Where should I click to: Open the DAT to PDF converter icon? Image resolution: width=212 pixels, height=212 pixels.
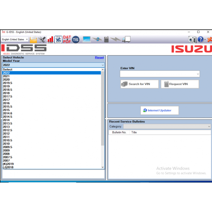coord(67,39)
